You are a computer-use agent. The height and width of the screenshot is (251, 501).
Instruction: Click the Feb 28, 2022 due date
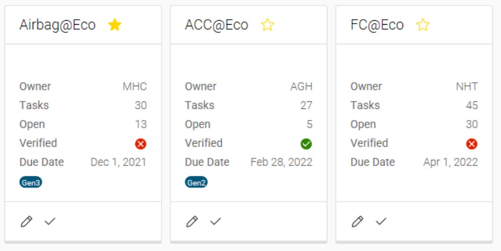pos(281,162)
